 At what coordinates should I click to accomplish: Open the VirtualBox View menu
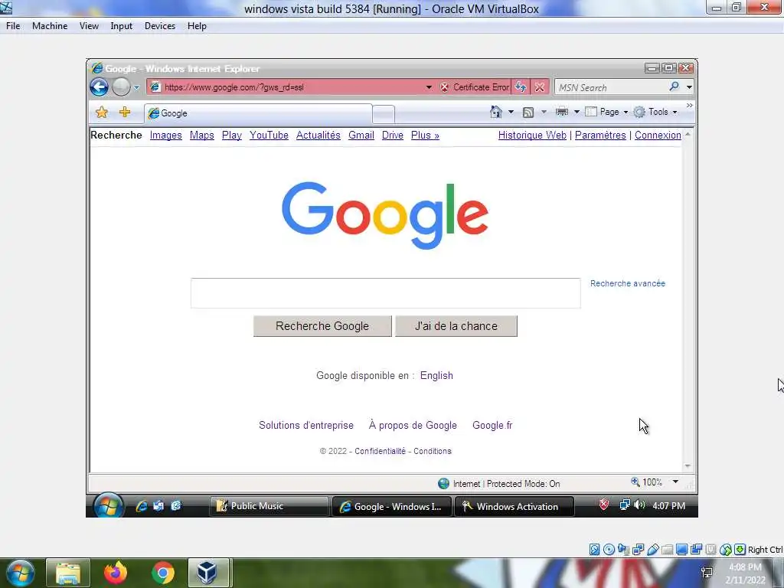[89, 26]
